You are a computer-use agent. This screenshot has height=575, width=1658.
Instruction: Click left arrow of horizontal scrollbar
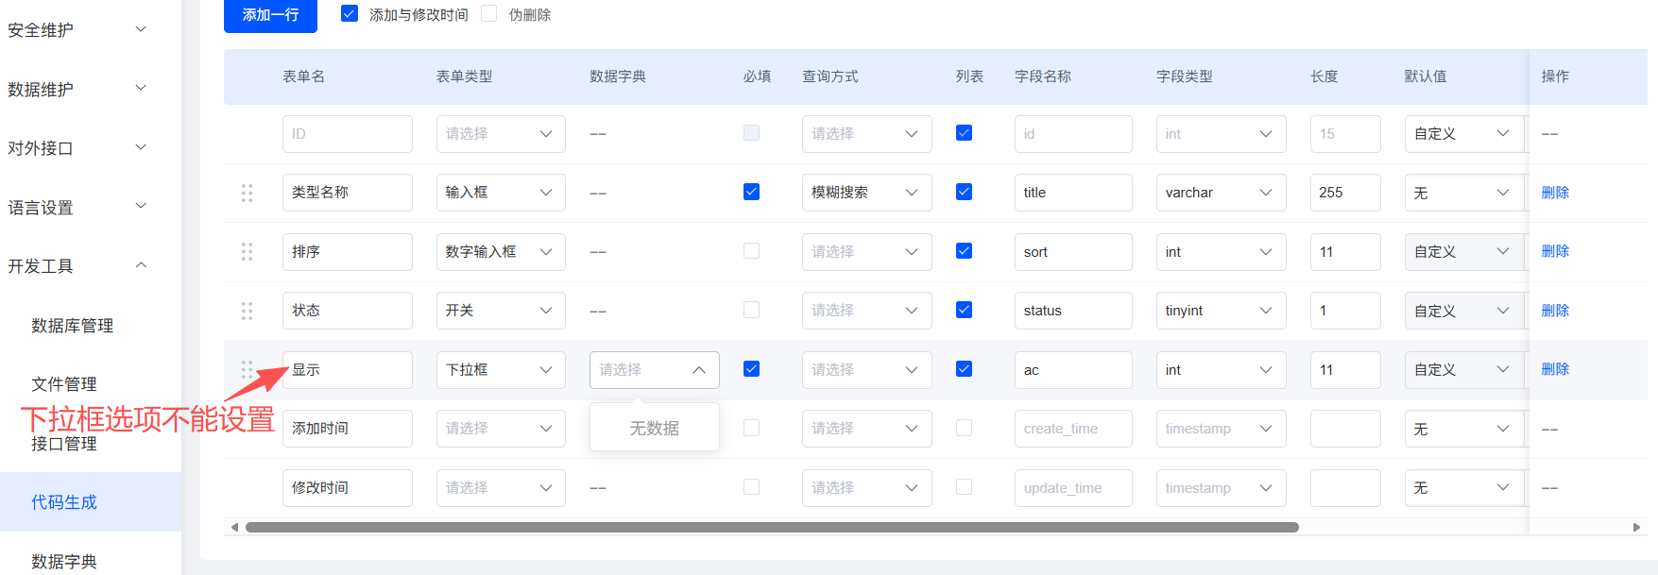[x=234, y=528]
